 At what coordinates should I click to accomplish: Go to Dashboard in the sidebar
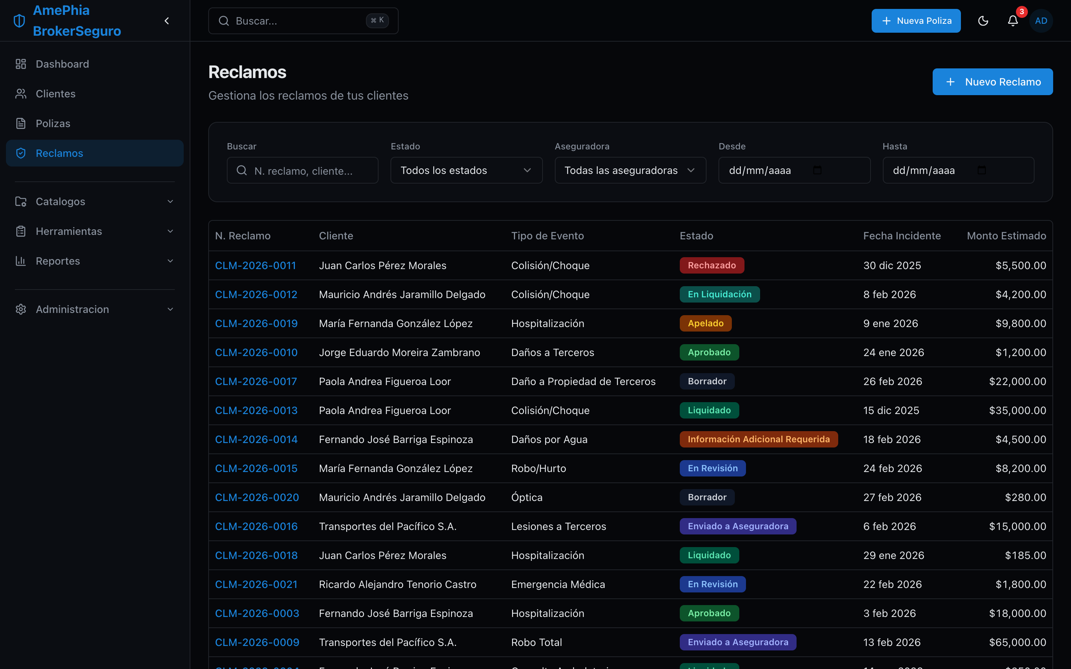point(95,64)
